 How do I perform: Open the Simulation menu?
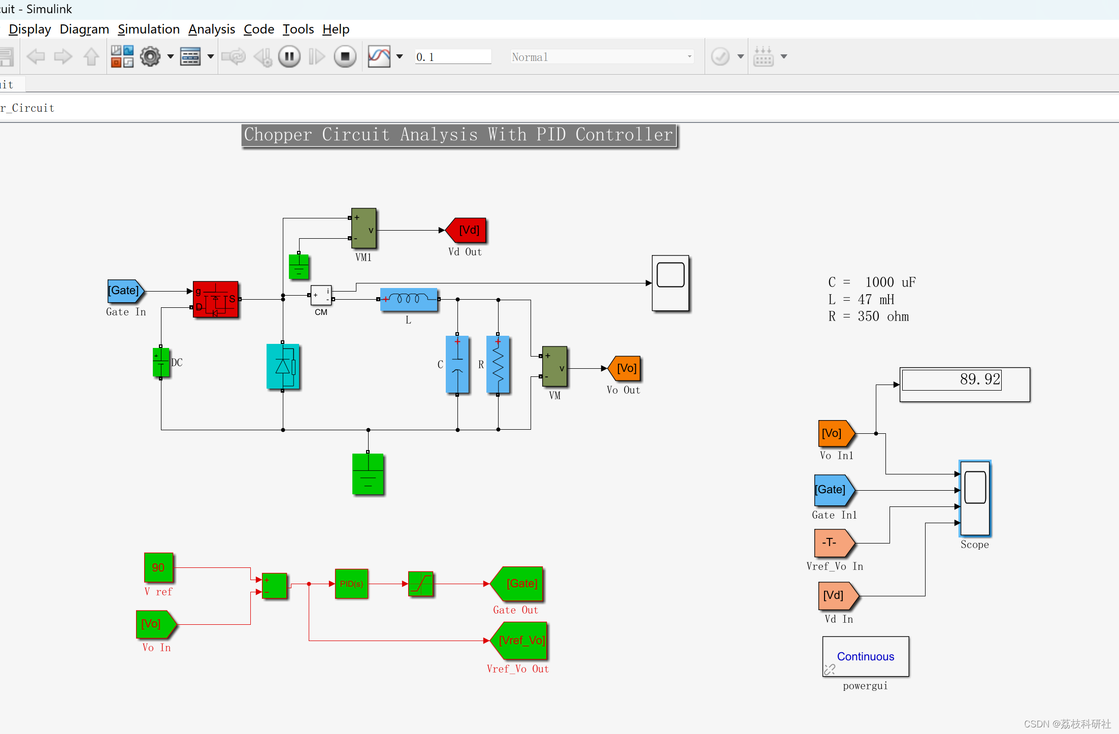tap(148, 29)
